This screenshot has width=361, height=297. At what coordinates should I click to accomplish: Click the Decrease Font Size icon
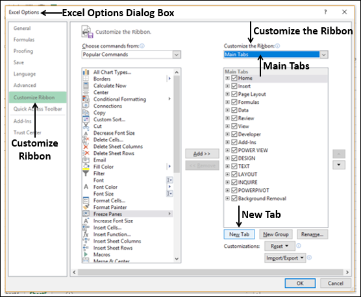86,133
